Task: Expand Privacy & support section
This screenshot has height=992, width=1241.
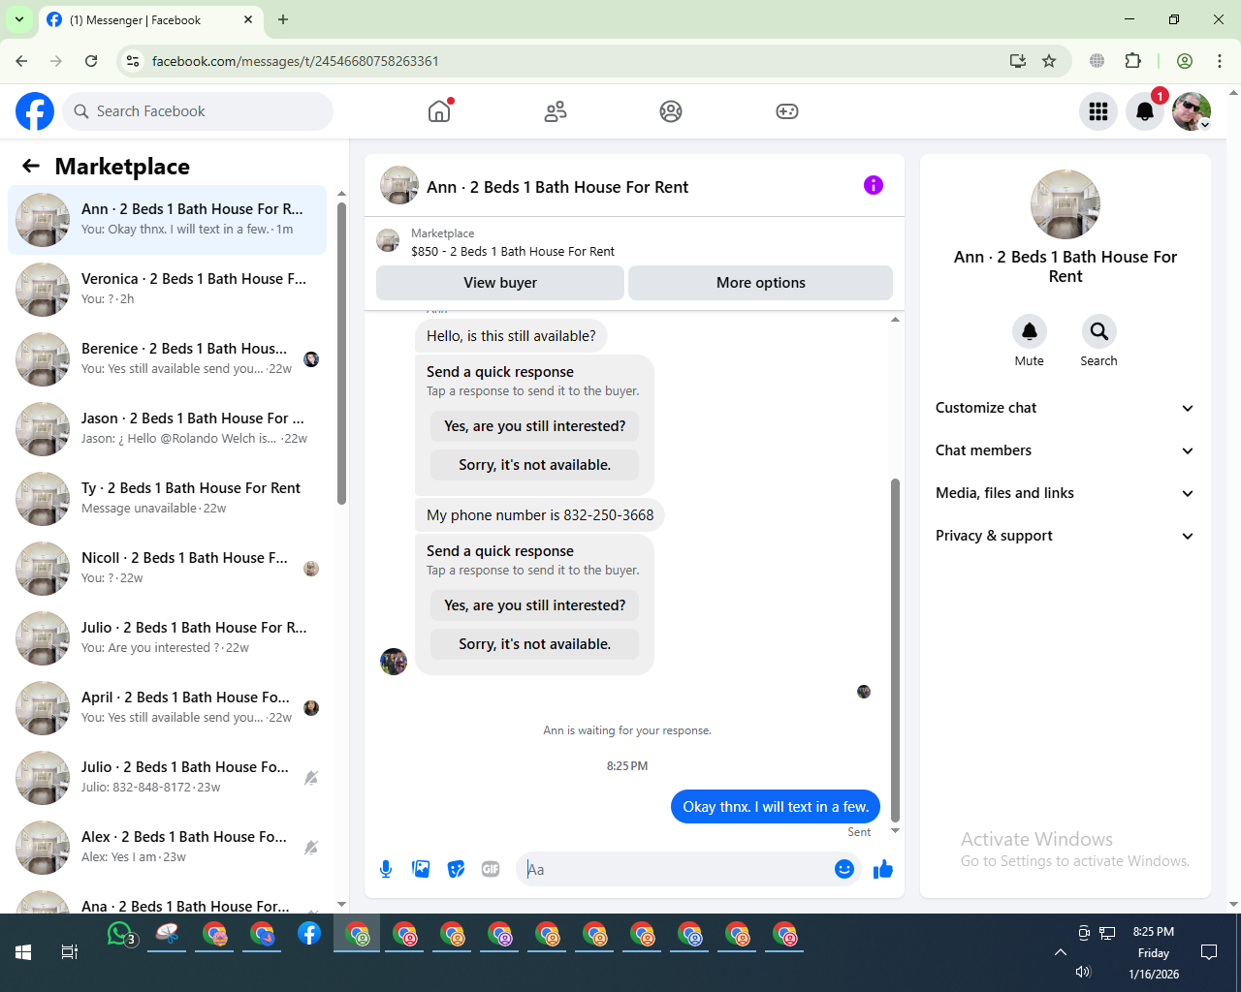Action: 1066,536
